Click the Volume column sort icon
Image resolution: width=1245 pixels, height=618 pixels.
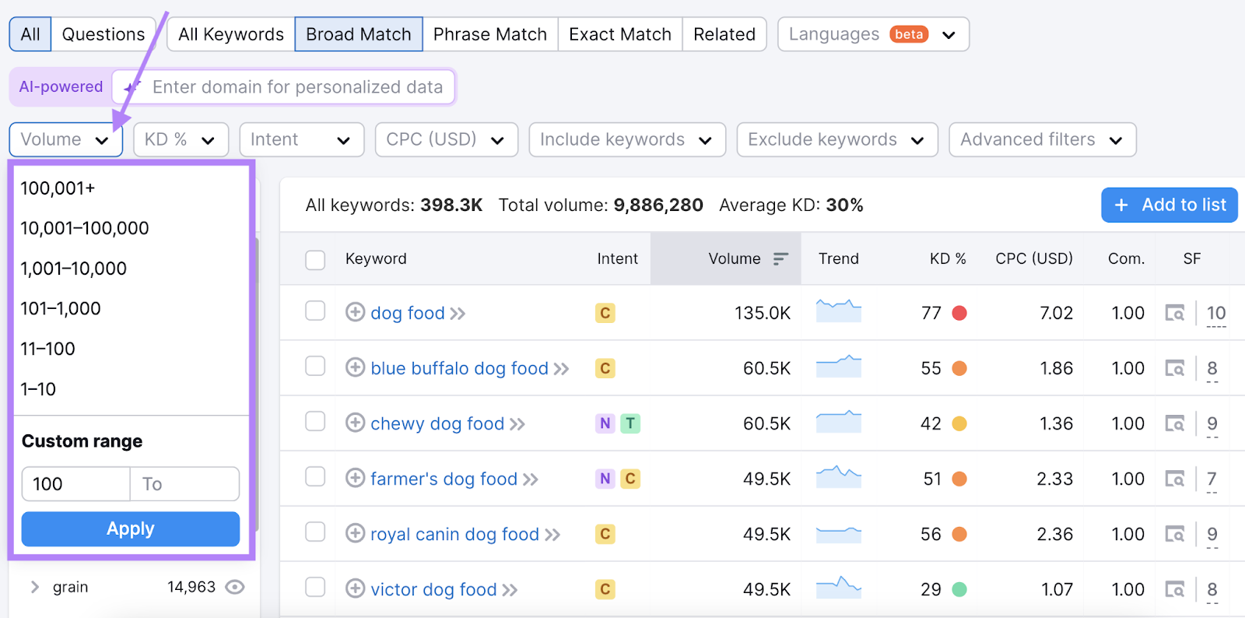pos(780,258)
